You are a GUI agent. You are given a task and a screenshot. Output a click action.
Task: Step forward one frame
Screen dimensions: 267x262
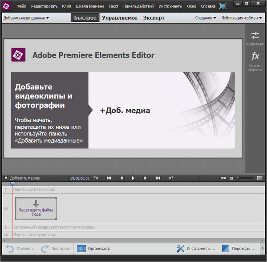145,178
